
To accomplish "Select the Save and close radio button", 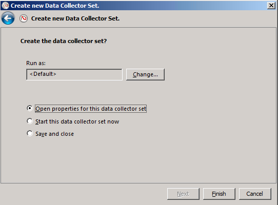I will point(30,133).
